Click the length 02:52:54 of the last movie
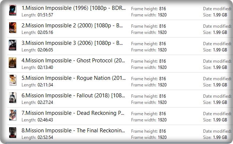The width and height of the screenshot is (233, 144). coord(45,137)
